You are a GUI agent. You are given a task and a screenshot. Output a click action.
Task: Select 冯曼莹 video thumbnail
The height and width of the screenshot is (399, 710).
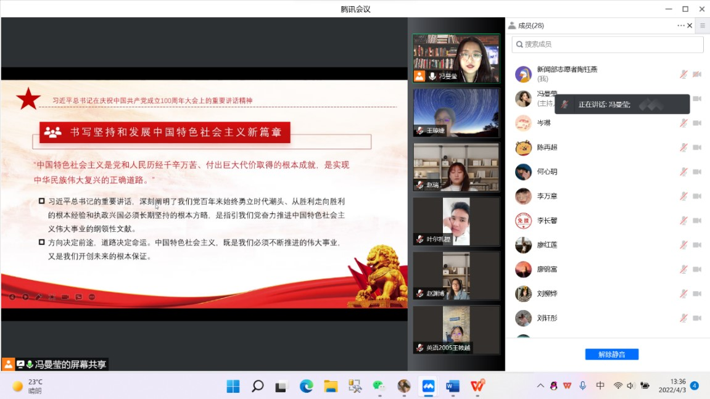456,58
